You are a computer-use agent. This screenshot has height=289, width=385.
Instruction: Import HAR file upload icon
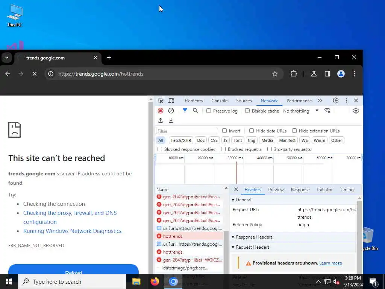(x=161, y=120)
